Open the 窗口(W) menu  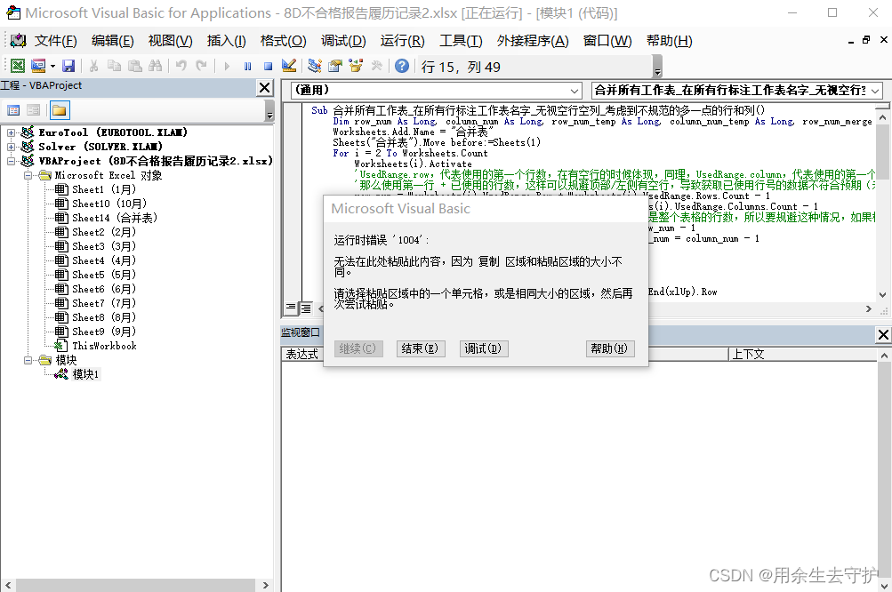607,41
